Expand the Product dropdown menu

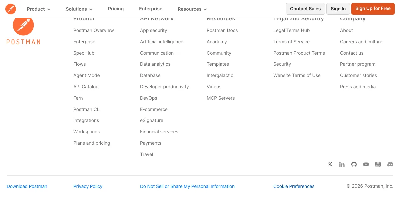point(39,9)
